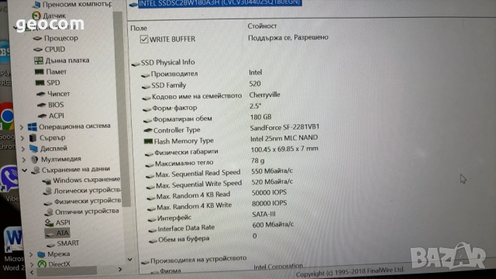Click the SATA-III interface value
Viewport: 496px width, 279px height.
point(263,215)
